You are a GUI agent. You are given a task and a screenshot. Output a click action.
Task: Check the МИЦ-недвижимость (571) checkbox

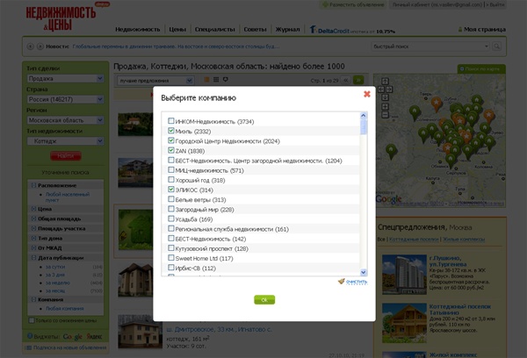click(171, 169)
